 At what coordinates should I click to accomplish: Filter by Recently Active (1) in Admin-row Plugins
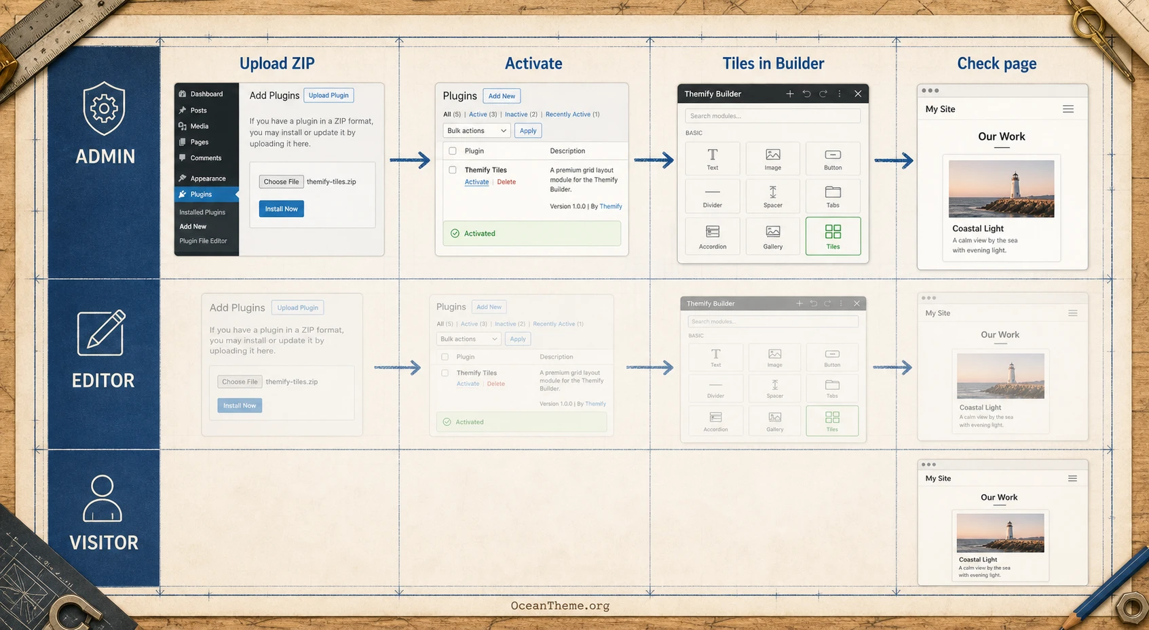pos(573,115)
